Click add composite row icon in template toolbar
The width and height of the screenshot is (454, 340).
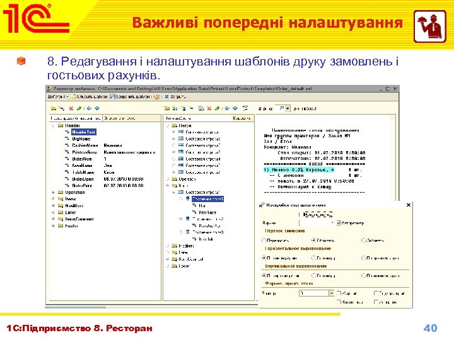(x=175, y=108)
